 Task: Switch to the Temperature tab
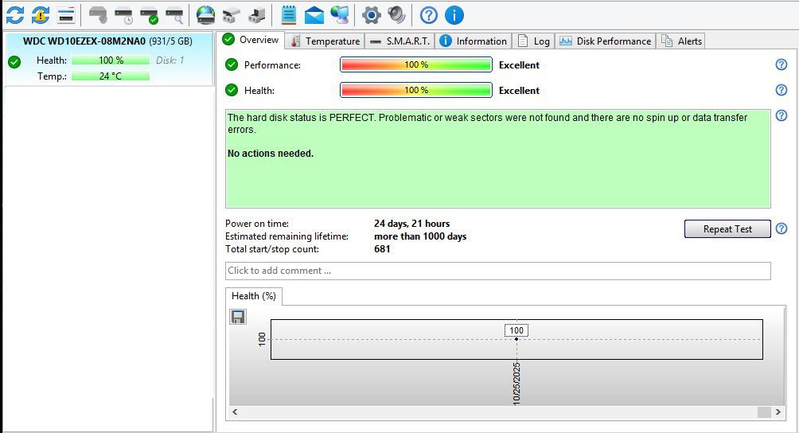325,41
